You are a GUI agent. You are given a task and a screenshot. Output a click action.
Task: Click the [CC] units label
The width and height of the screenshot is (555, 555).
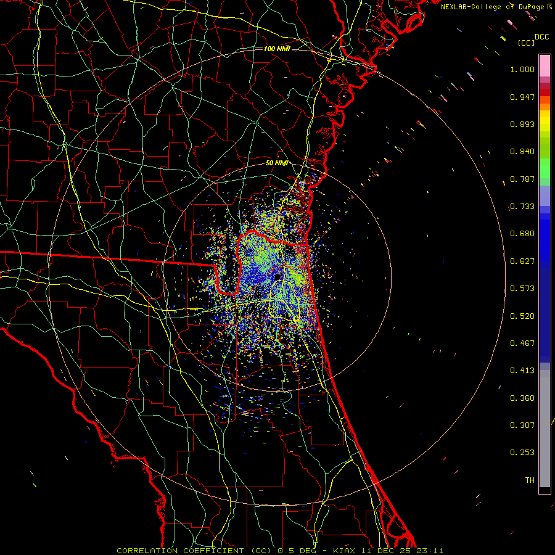[527, 43]
